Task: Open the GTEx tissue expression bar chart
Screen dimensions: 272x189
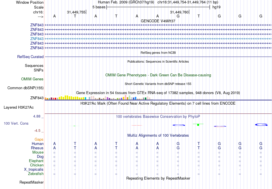Action: [98, 97]
